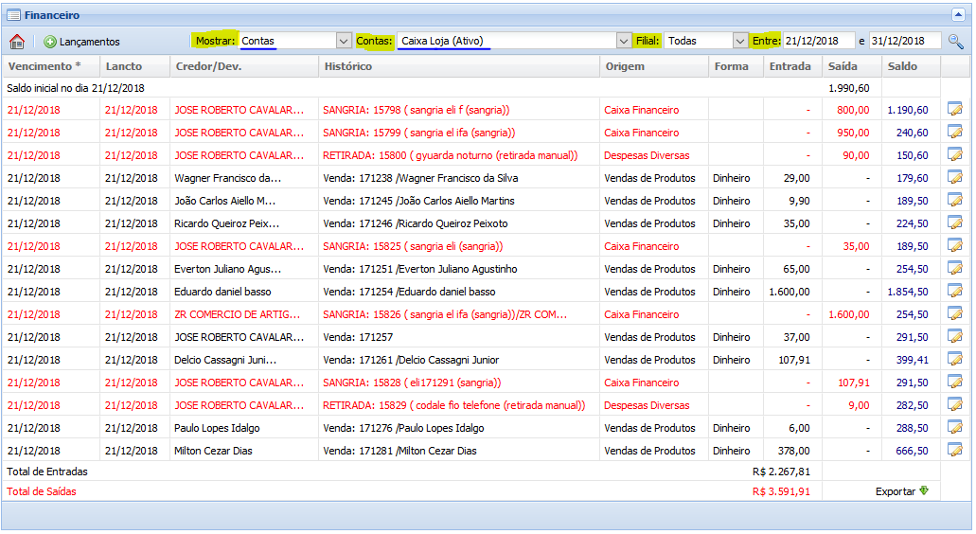Edit the Venda 171261 entry
The image size is (976, 534).
955,359
